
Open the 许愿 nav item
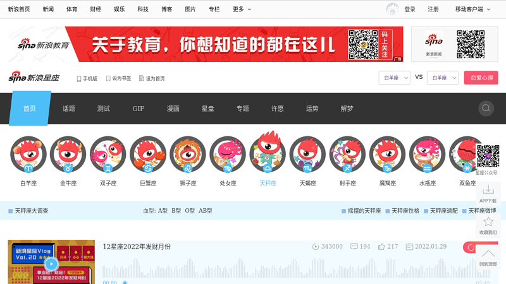[x=277, y=109]
